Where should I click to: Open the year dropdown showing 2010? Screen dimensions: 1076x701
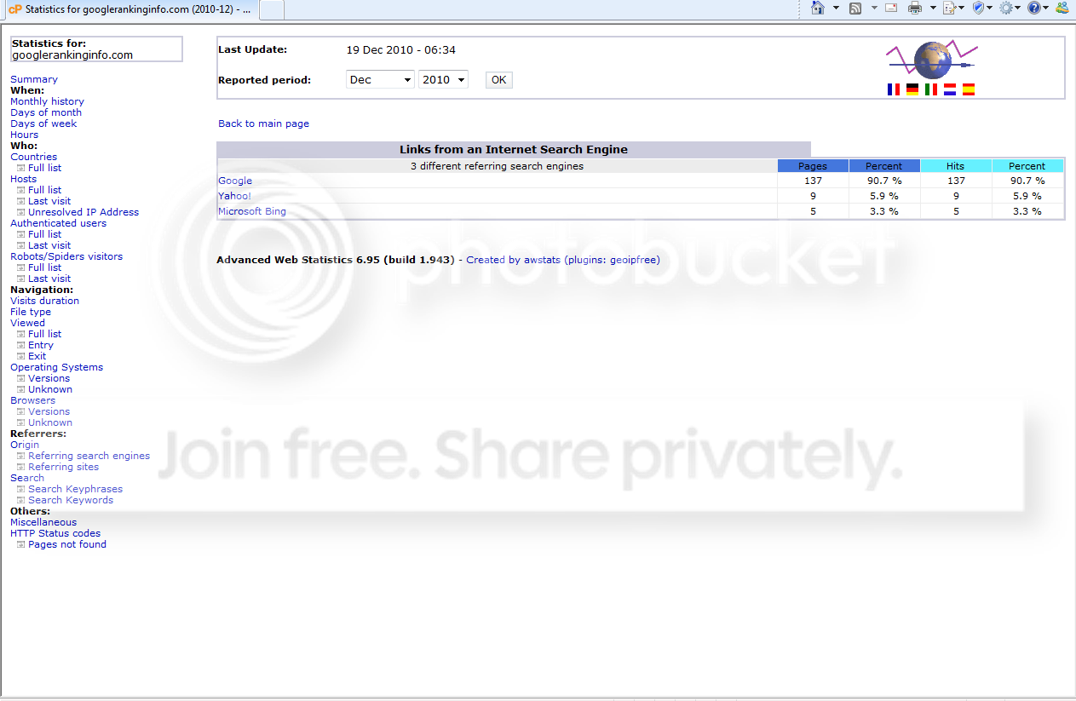(443, 79)
